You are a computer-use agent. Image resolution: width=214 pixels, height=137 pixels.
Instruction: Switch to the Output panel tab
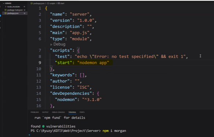(x=45, y=112)
